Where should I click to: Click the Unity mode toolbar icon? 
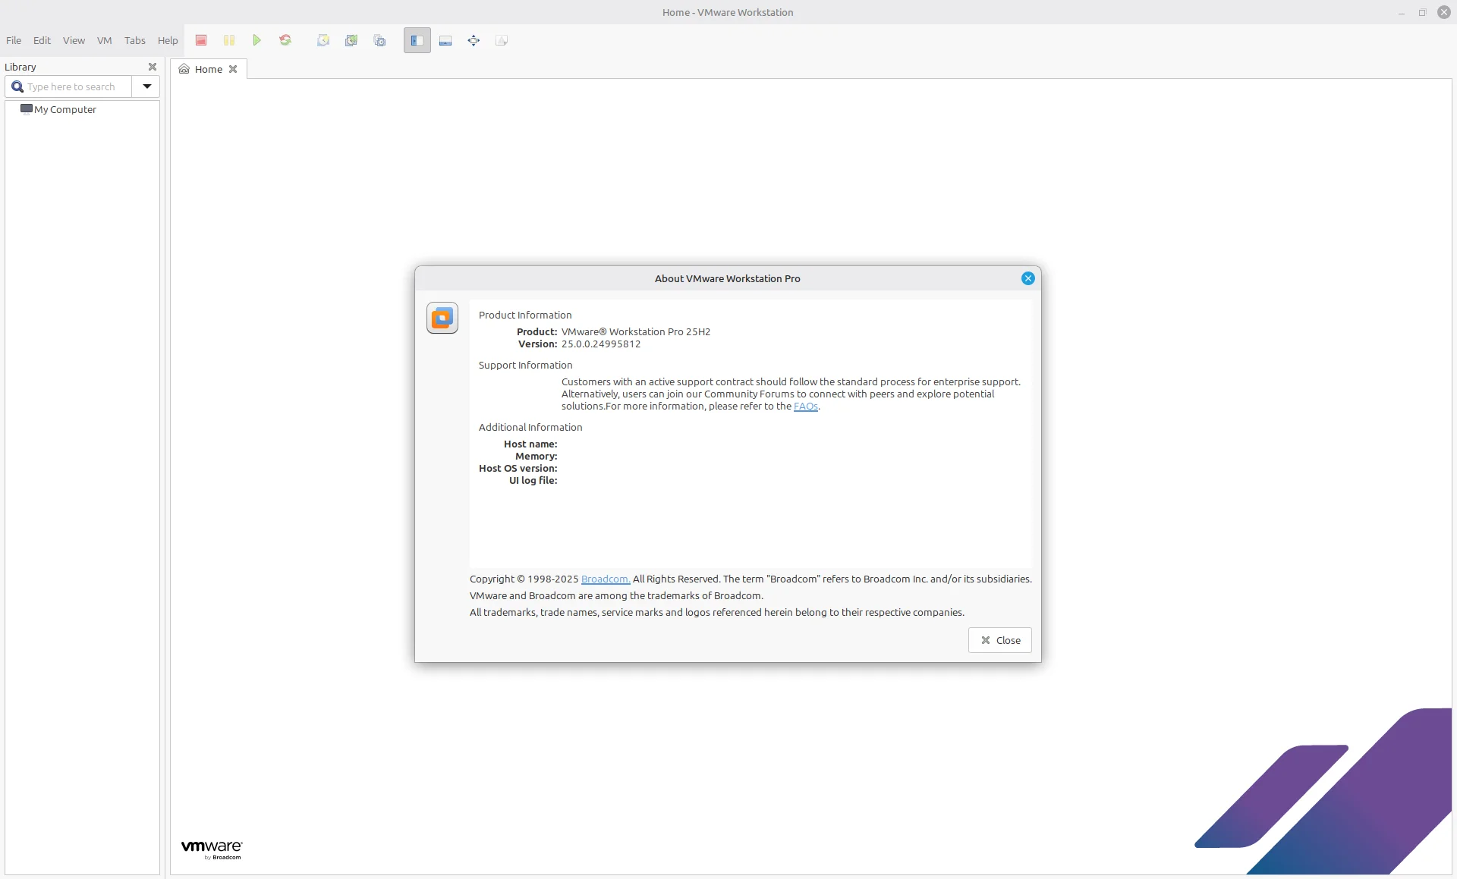[x=502, y=40]
